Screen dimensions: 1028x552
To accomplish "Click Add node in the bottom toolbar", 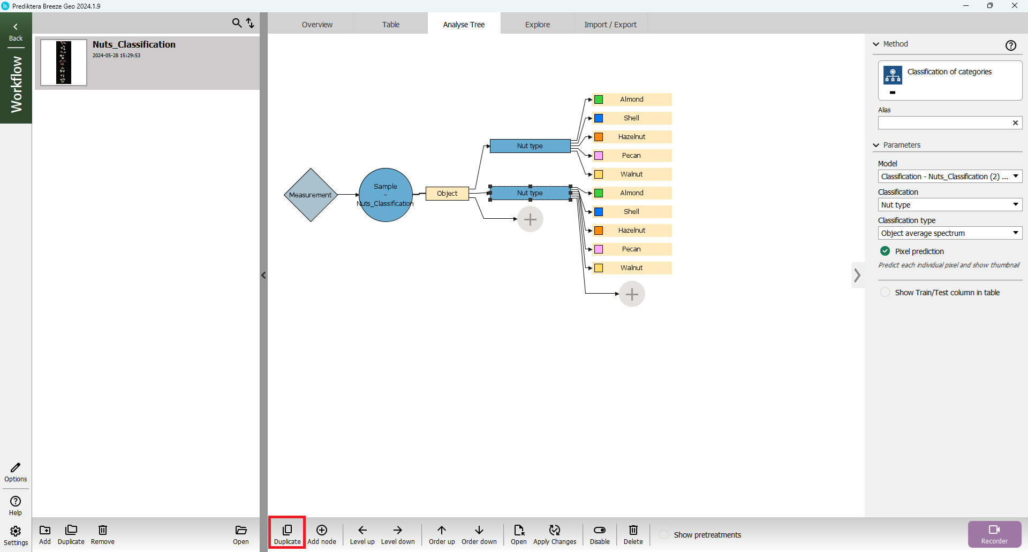I will tap(322, 534).
